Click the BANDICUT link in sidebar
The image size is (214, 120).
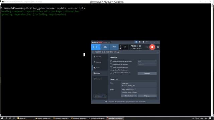100,96
